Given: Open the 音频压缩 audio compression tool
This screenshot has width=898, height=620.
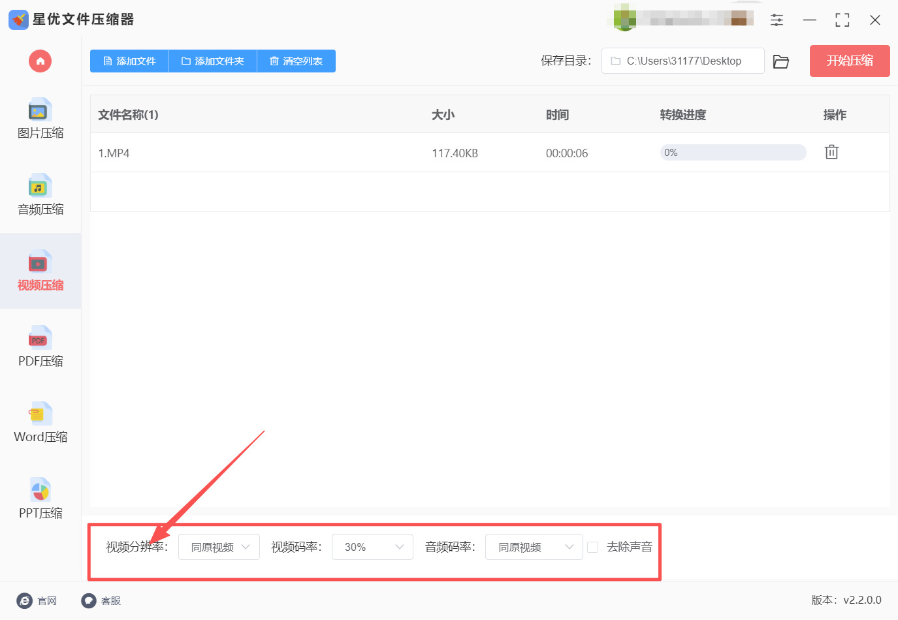Looking at the screenshot, I should pos(40,195).
